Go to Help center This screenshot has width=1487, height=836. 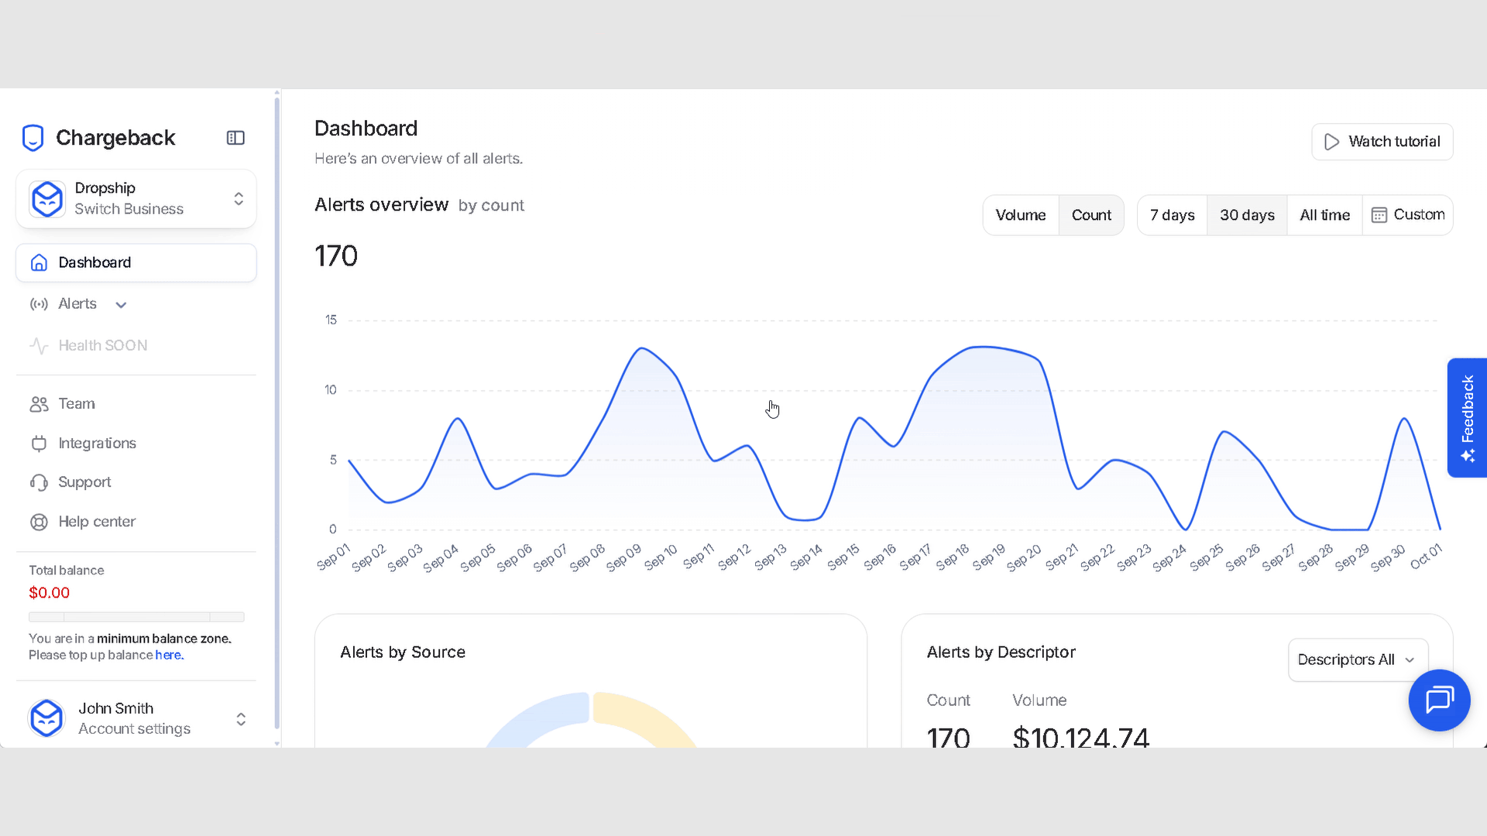tap(97, 522)
